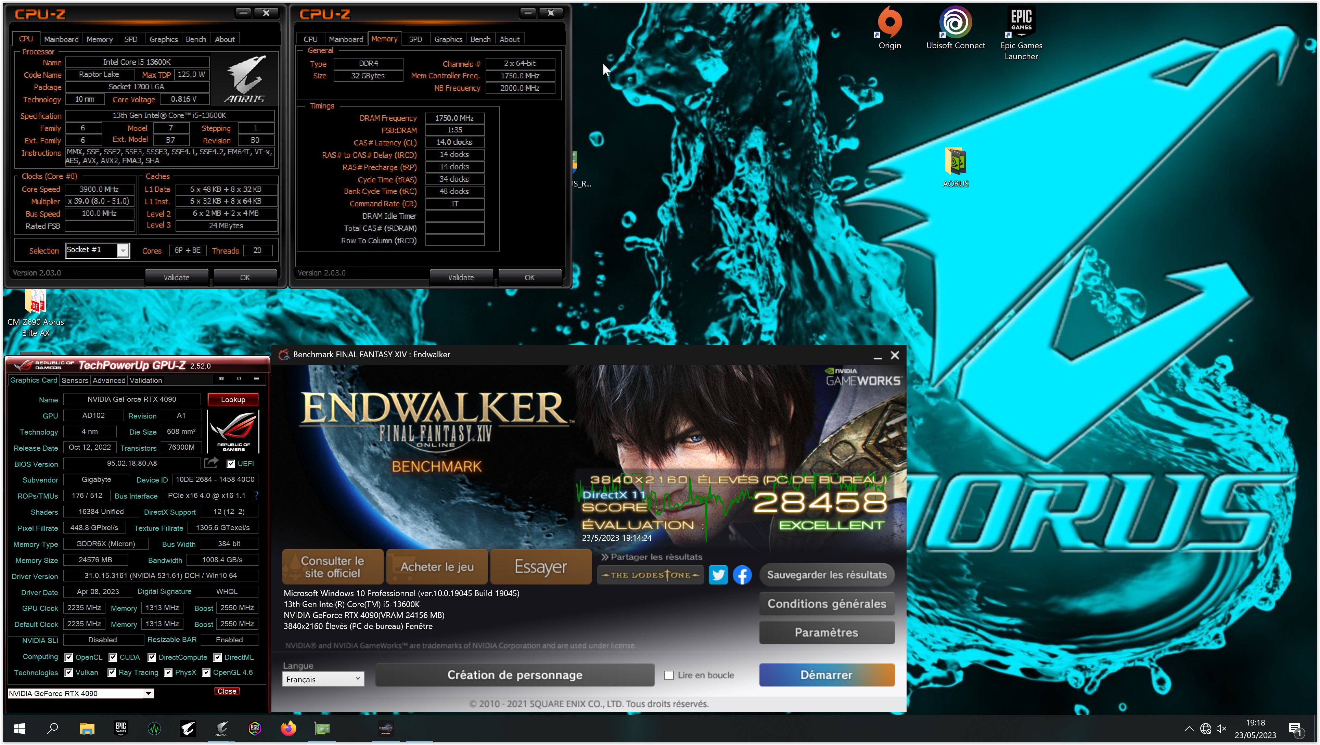Click GPU-Z screenshot camera icon

pos(221,378)
